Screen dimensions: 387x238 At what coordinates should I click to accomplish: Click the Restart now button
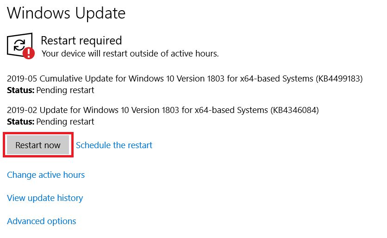[38, 145]
